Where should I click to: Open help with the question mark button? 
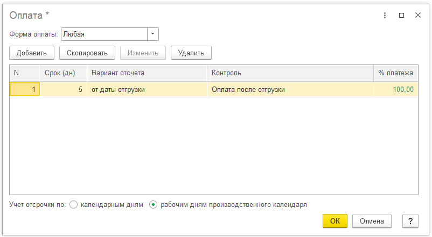click(410, 221)
